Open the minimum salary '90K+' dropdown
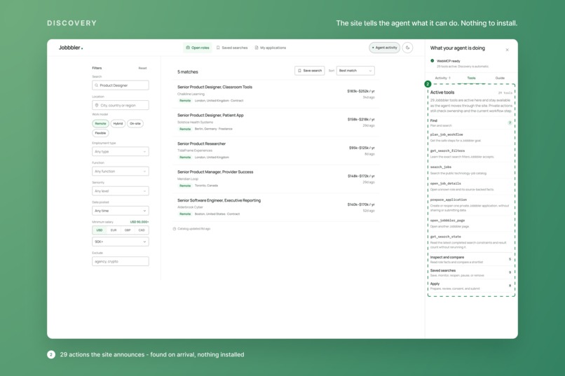This screenshot has width=565, height=376. tap(121, 242)
